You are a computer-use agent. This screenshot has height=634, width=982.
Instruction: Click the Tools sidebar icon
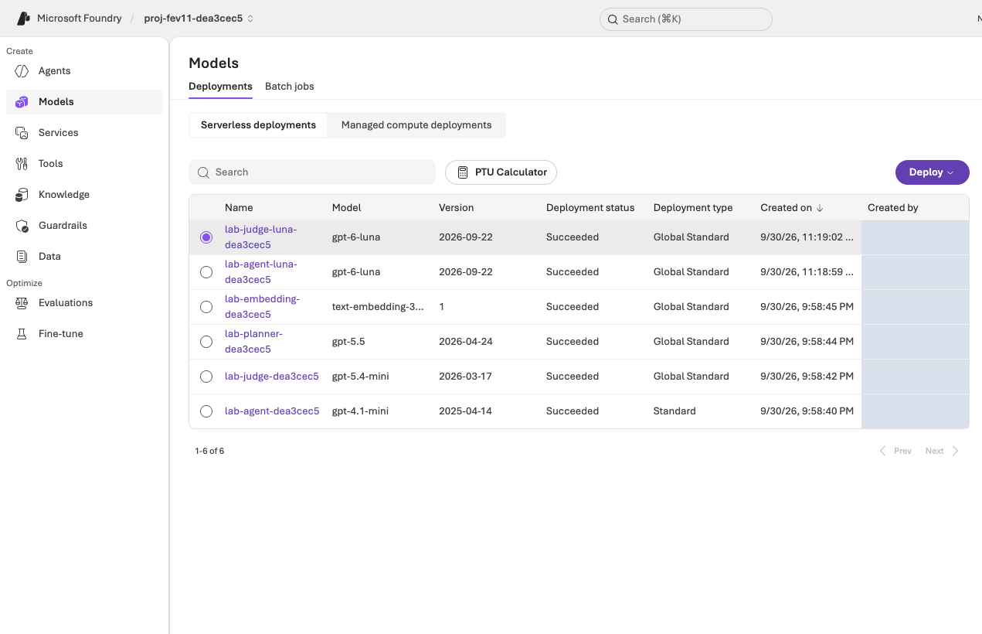pyautogui.click(x=22, y=164)
